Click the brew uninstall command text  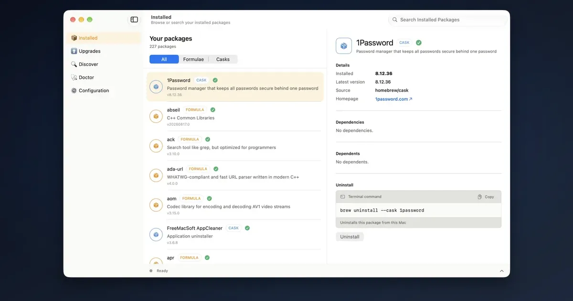tap(382, 210)
